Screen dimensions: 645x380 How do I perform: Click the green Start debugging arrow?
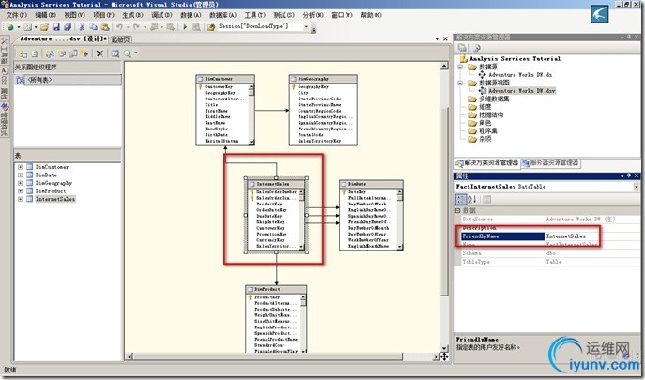click(185, 27)
